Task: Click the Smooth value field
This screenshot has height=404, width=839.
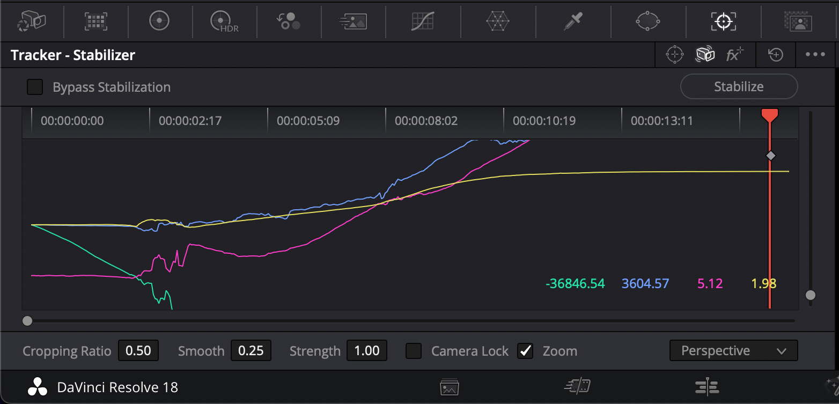Action: 251,351
